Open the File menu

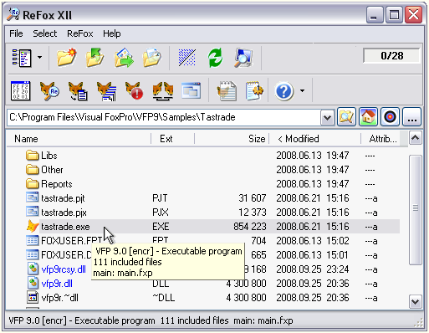[16, 33]
